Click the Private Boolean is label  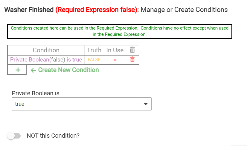pyautogui.click(x=36, y=93)
